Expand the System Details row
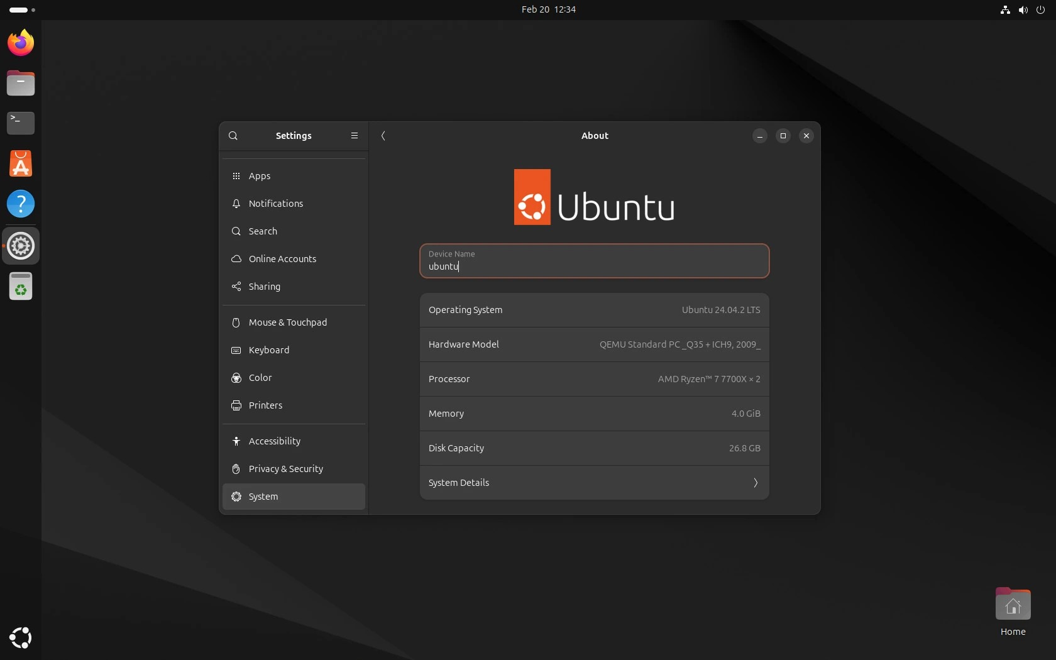 [x=594, y=483]
